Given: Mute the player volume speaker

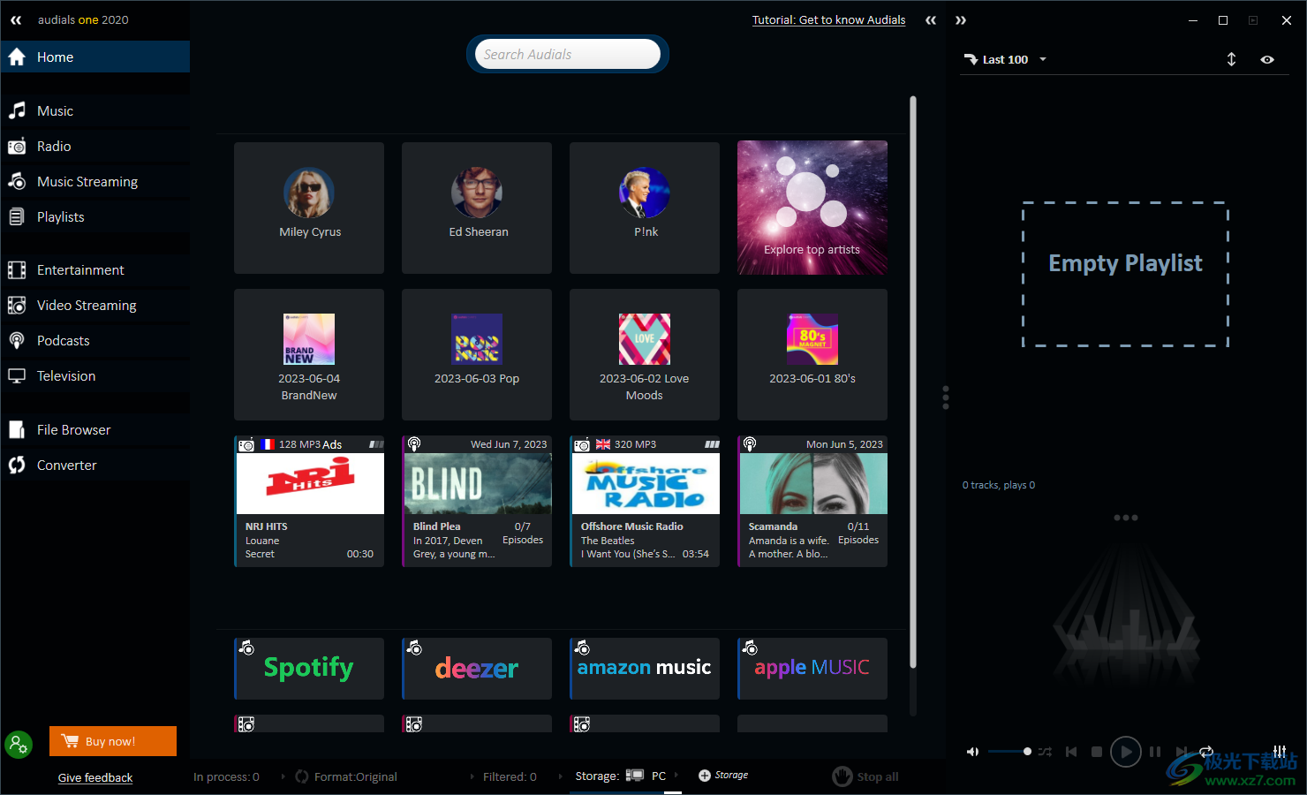Looking at the screenshot, I should [x=972, y=752].
